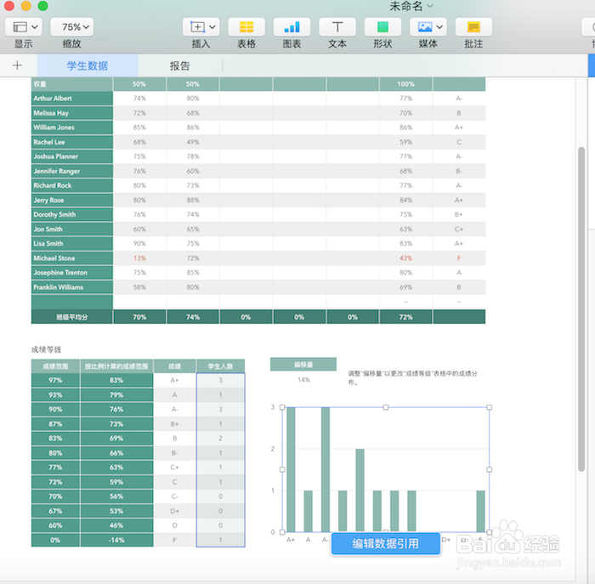Open the 显示 (View) dropdown
Viewport: 595px width, 584px height.
pyautogui.click(x=23, y=27)
